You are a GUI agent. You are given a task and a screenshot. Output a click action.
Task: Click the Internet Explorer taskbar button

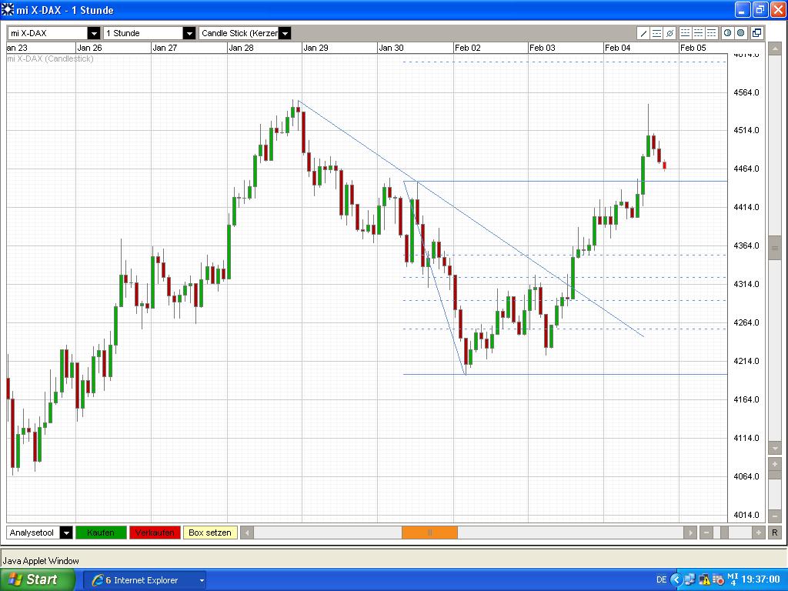(144, 580)
